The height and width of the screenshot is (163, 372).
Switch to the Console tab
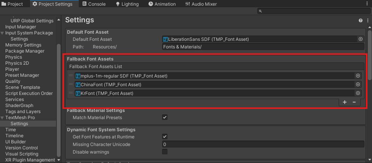94,4
